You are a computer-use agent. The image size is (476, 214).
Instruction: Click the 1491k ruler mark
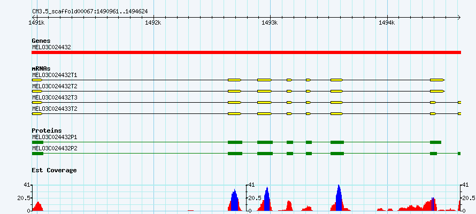tap(36, 22)
